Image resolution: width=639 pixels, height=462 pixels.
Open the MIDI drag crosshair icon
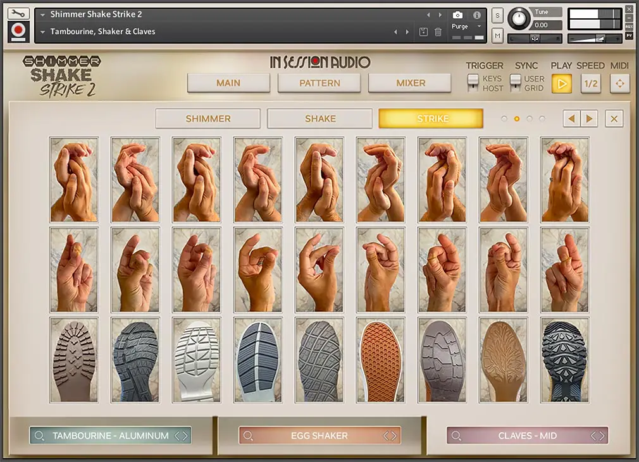click(620, 84)
